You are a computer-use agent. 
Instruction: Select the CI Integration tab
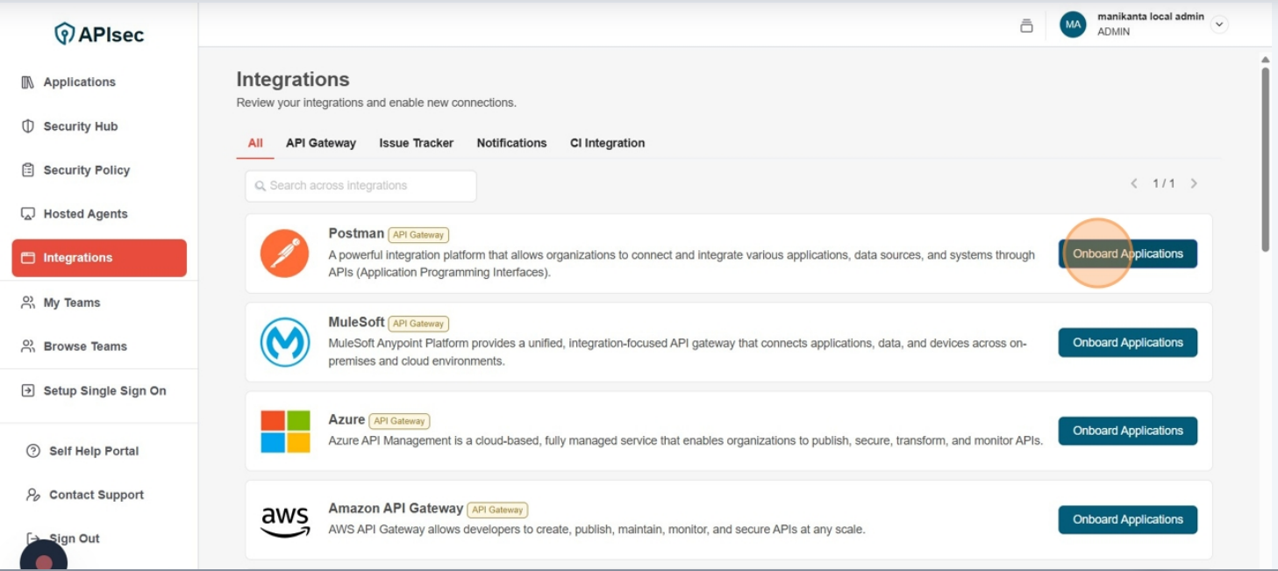click(x=607, y=143)
